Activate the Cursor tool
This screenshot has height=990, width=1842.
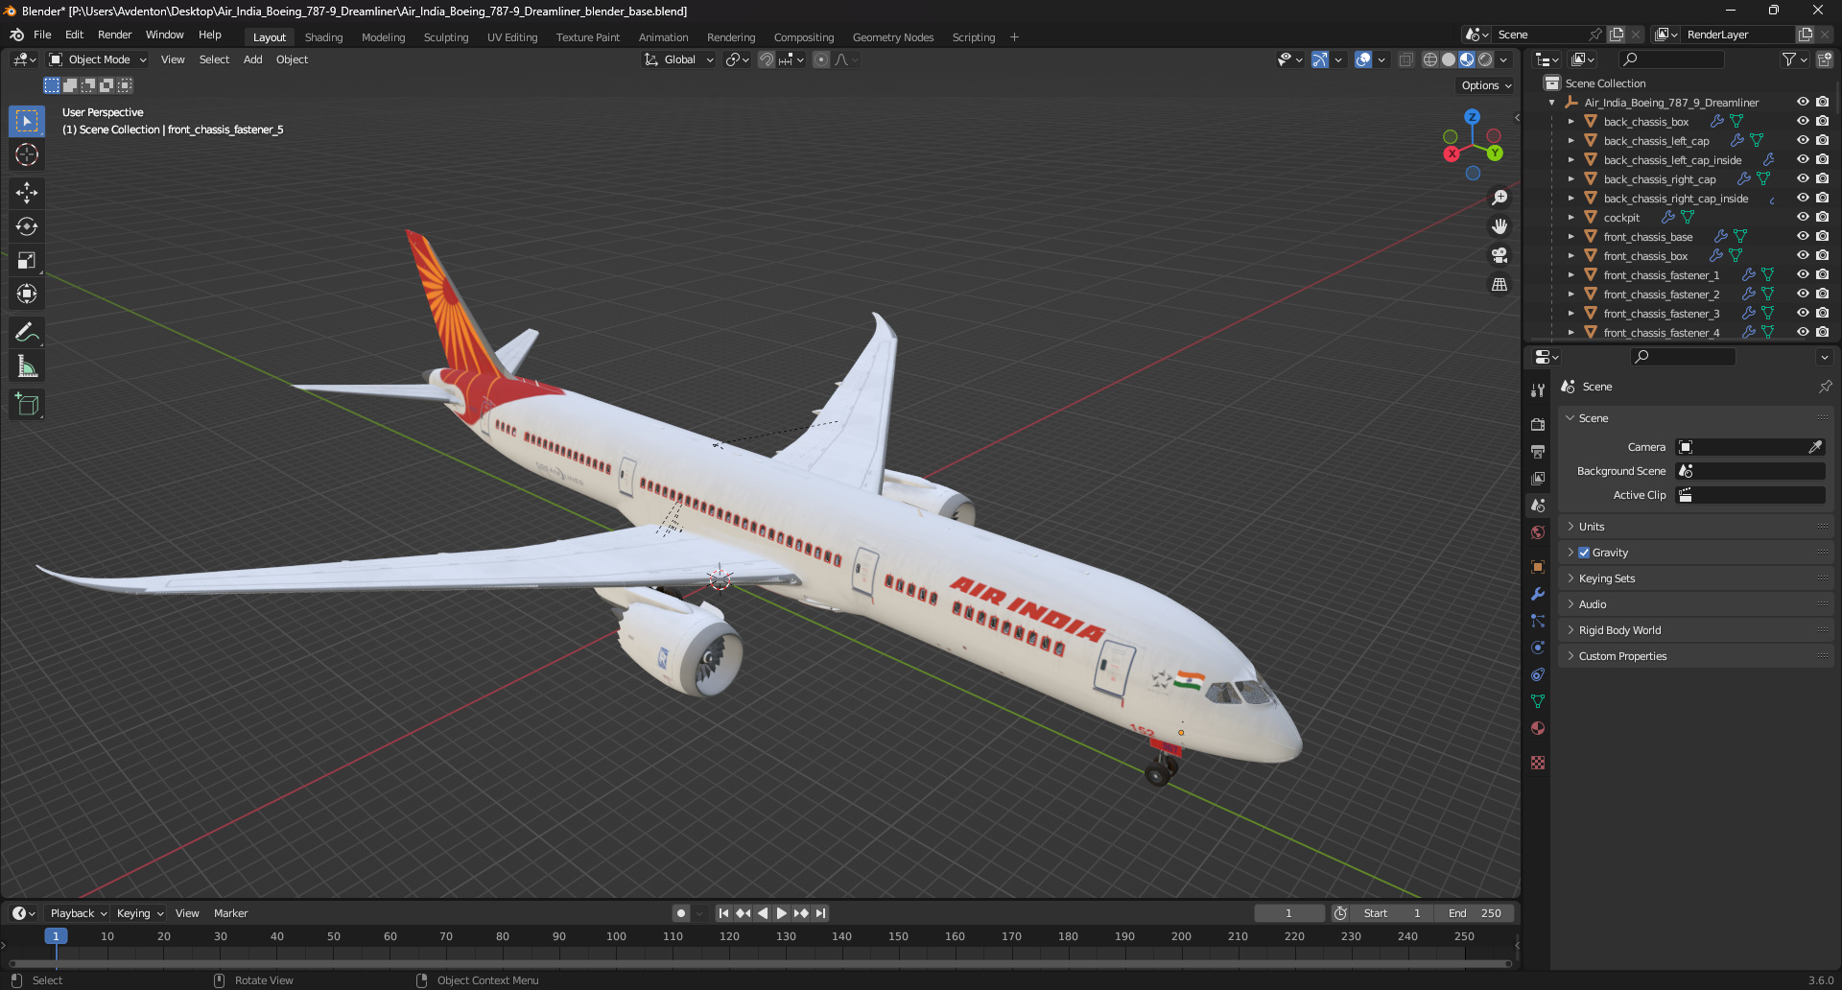click(x=27, y=154)
